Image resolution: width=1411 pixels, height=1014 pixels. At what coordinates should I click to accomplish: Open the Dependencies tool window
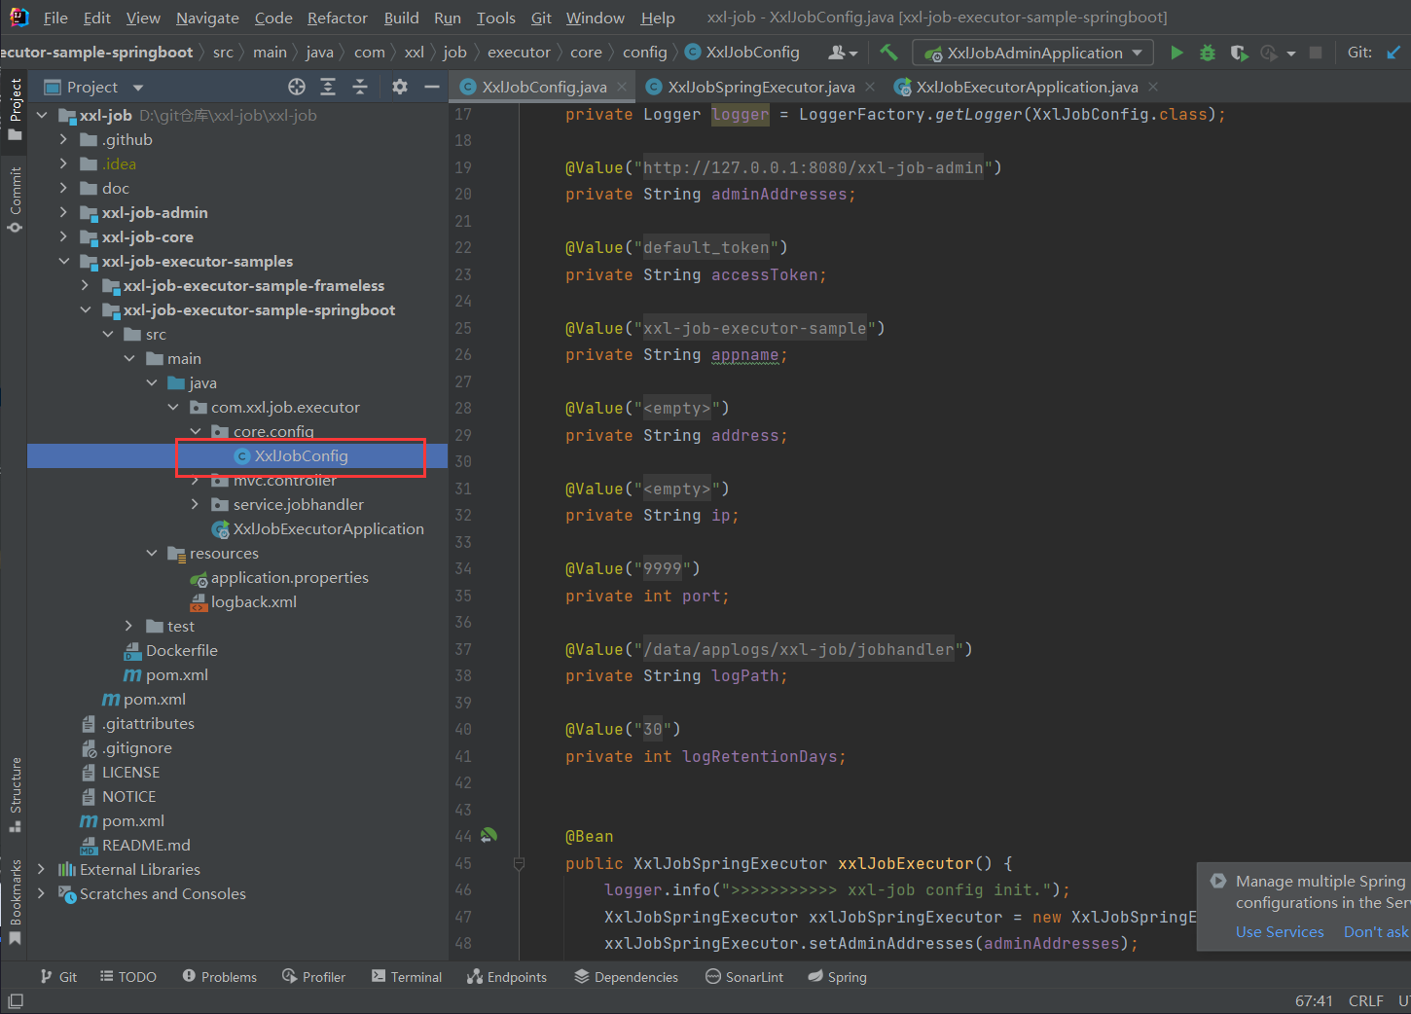(x=626, y=976)
